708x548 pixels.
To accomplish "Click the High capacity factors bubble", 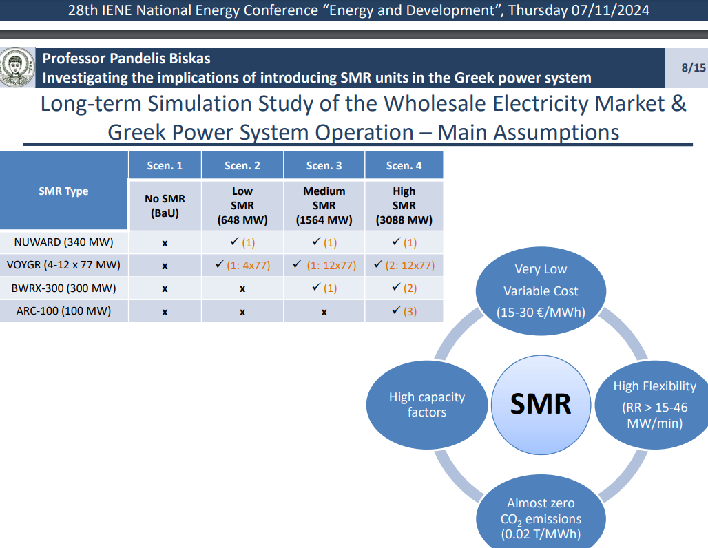I will pos(427,404).
